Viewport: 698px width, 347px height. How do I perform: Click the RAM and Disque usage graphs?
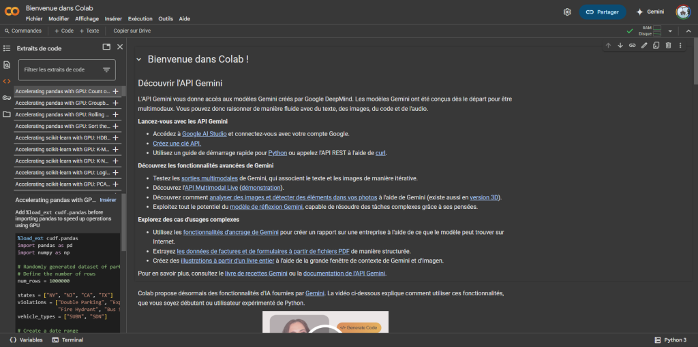point(650,31)
